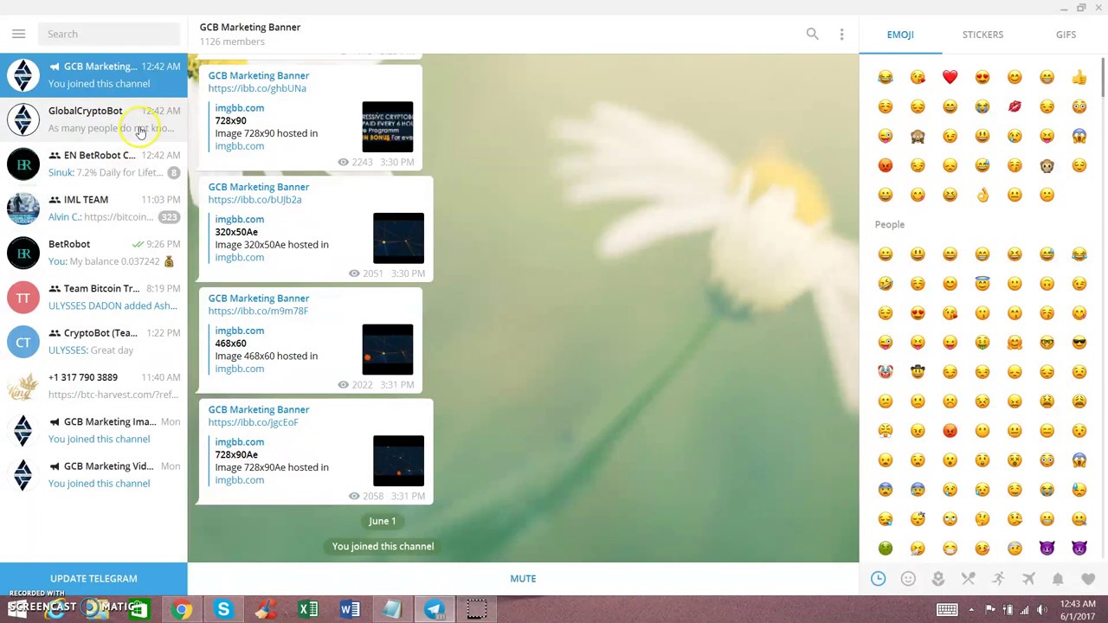Click UPDATE TELEGRAM button

[x=93, y=578]
